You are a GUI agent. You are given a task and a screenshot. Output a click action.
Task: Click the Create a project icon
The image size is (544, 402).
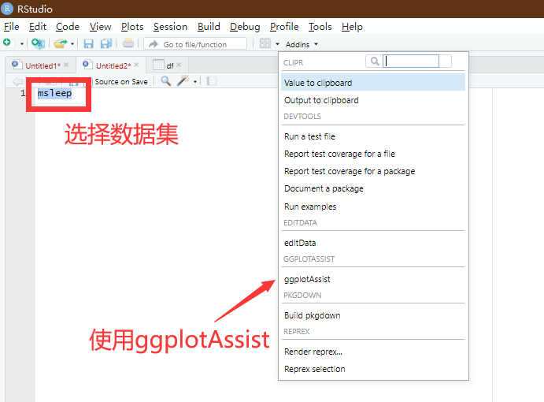tap(38, 43)
